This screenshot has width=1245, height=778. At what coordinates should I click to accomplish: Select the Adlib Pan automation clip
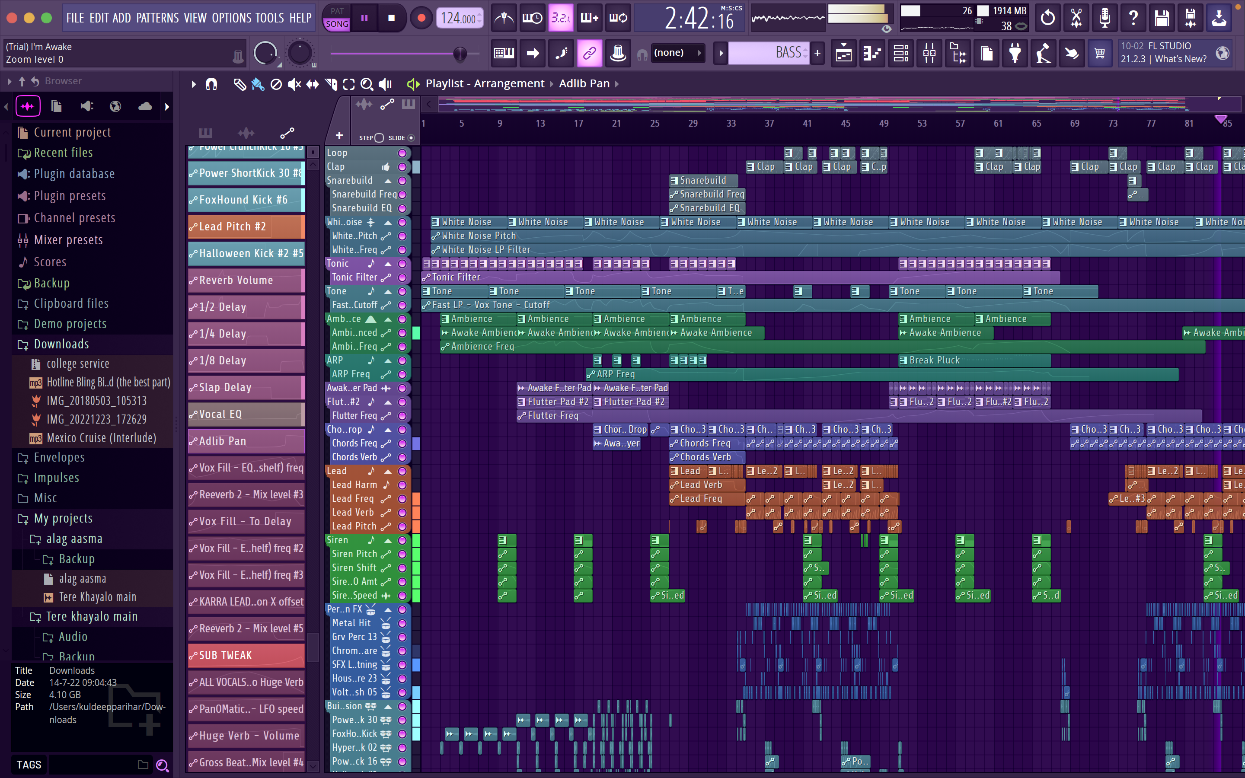tap(246, 441)
